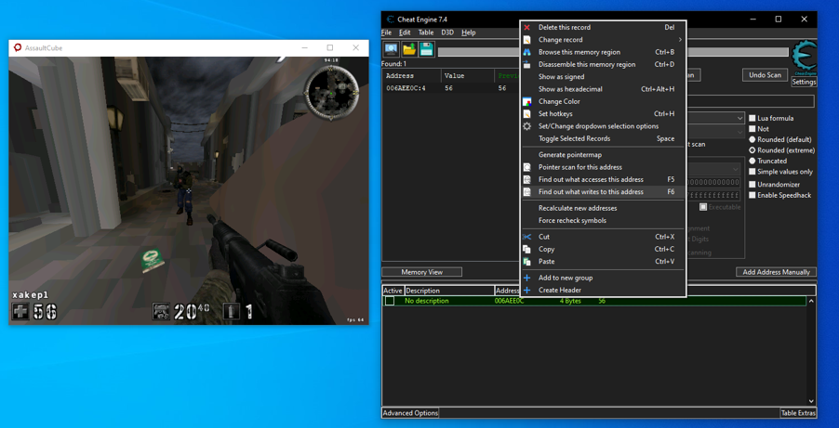Click the scissors Cut icon
Screen dimensions: 839x428
[x=527, y=238]
